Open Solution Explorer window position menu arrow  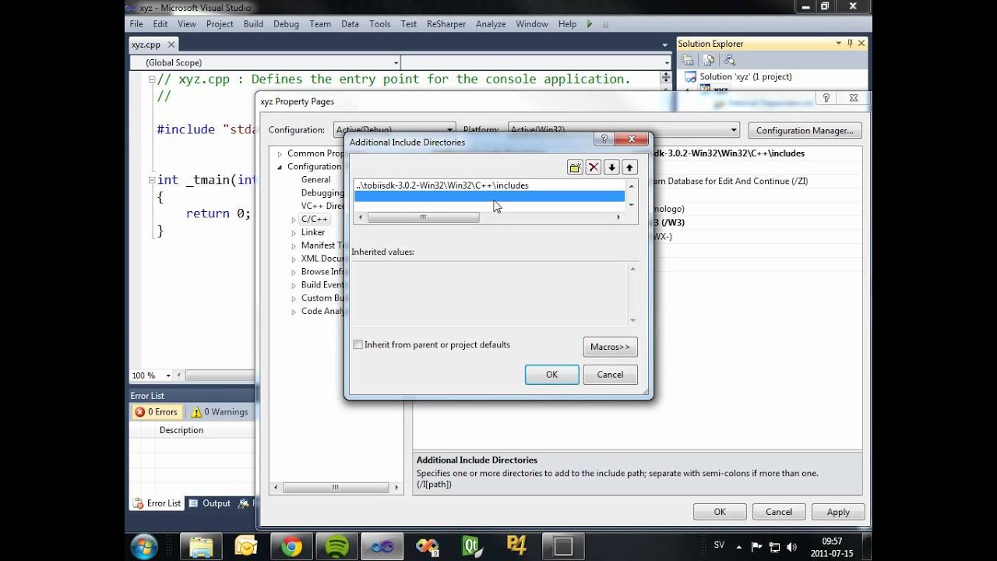coord(838,44)
